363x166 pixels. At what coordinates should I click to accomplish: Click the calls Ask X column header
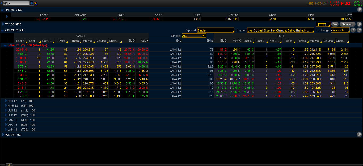click(x=142, y=41)
